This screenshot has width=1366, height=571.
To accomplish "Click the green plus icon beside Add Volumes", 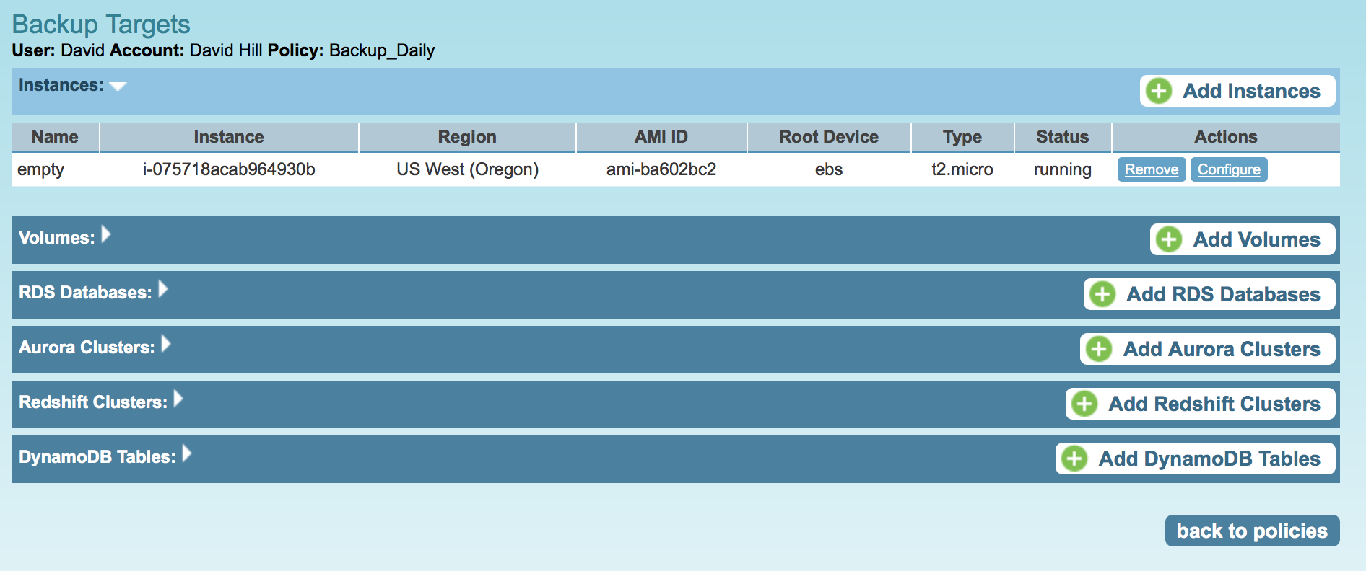I will coord(1169,239).
